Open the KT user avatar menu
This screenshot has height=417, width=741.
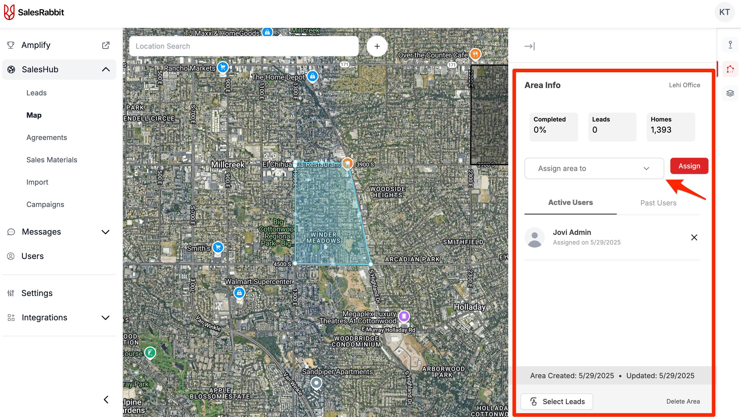(724, 12)
